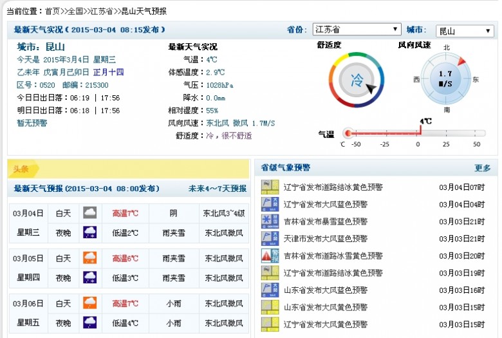
Task: Open the 省份 dropdown showing 江苏省
Action: click(x=357, y=30)
